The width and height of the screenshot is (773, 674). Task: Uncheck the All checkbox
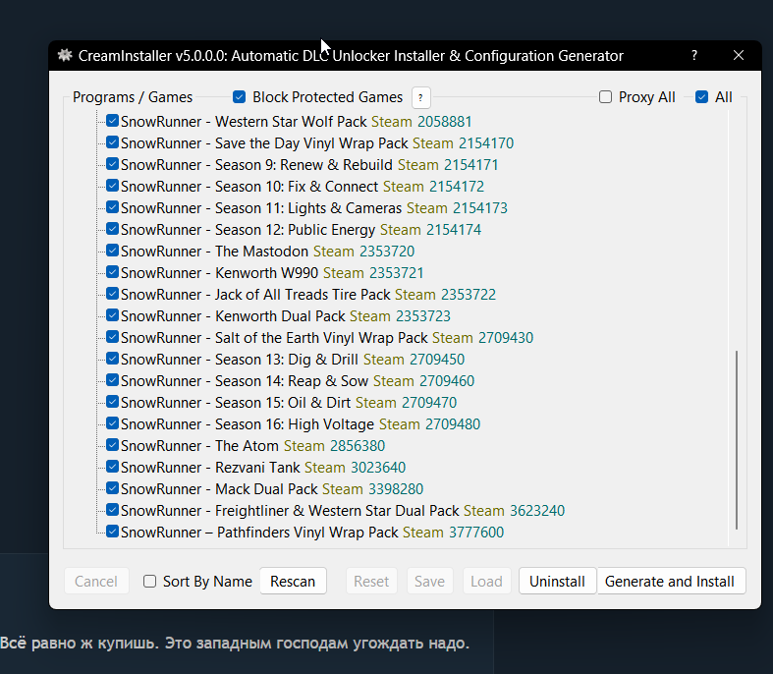[701, 96]
